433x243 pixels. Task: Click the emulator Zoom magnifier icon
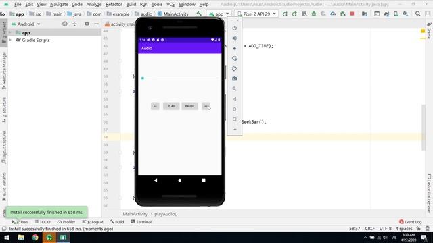click(x=235, y=88)
